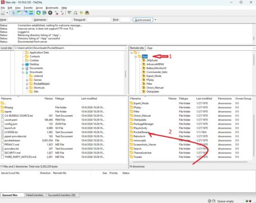Click the status bar icon right of the gear
256x203 pixels.
pos(213,201)
